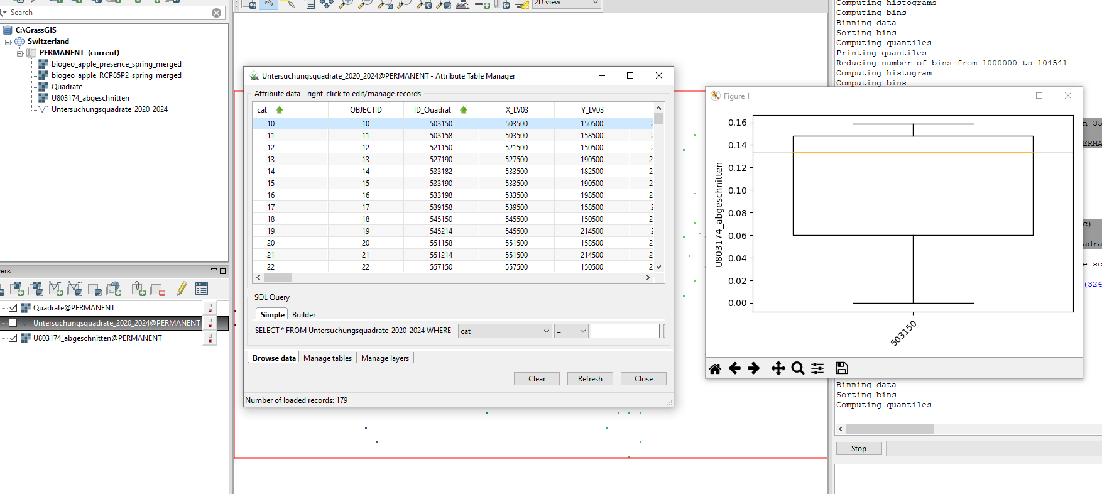Viewport: 1102px width, 494px height.
Task: Click the remove selected layer icon
Action: coord(158,289)
